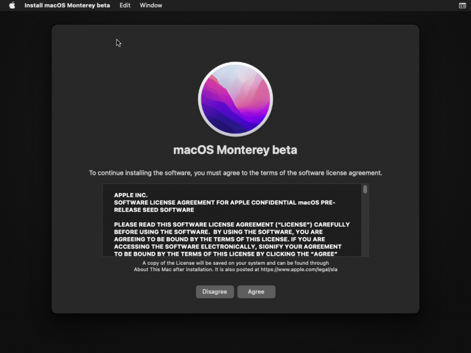Viewport: 471px width, 353px height.
Task: Open the Apple menu
Action: [x=12, y=5]
